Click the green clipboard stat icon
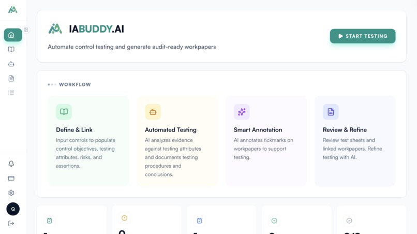The image size is (417, 234). 50,221
